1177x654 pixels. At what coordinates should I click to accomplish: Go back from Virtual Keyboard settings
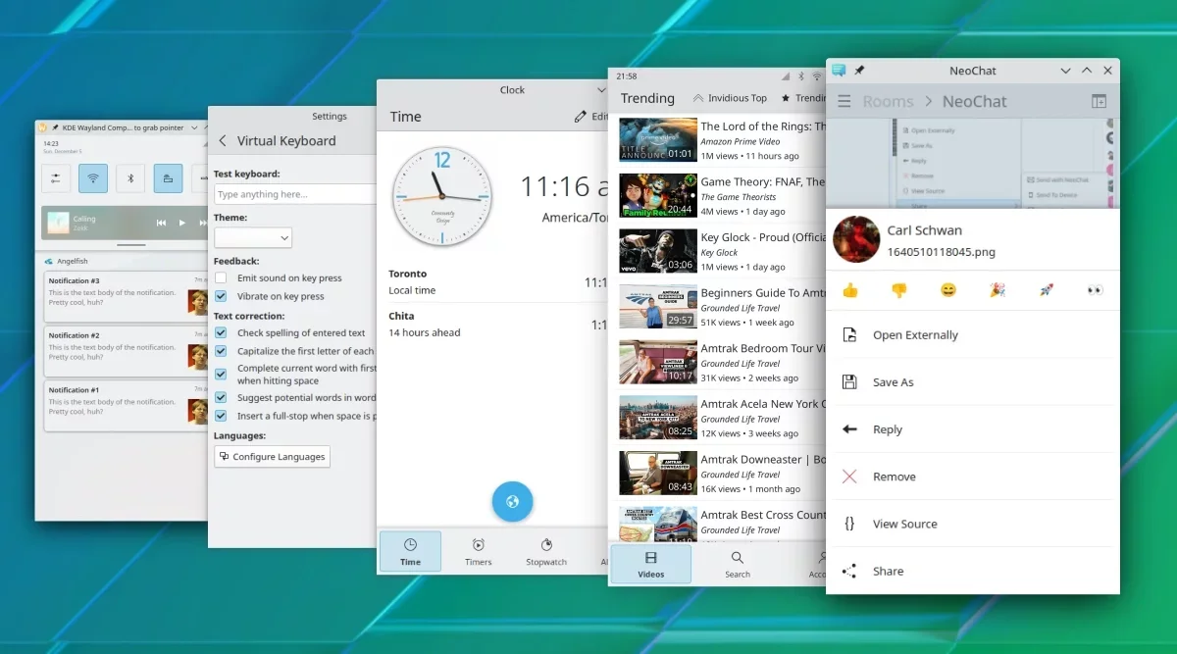click(x=223, y=141)
